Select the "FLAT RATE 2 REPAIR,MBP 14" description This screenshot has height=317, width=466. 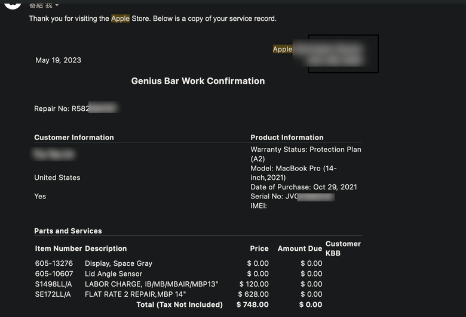pos(135,294)
